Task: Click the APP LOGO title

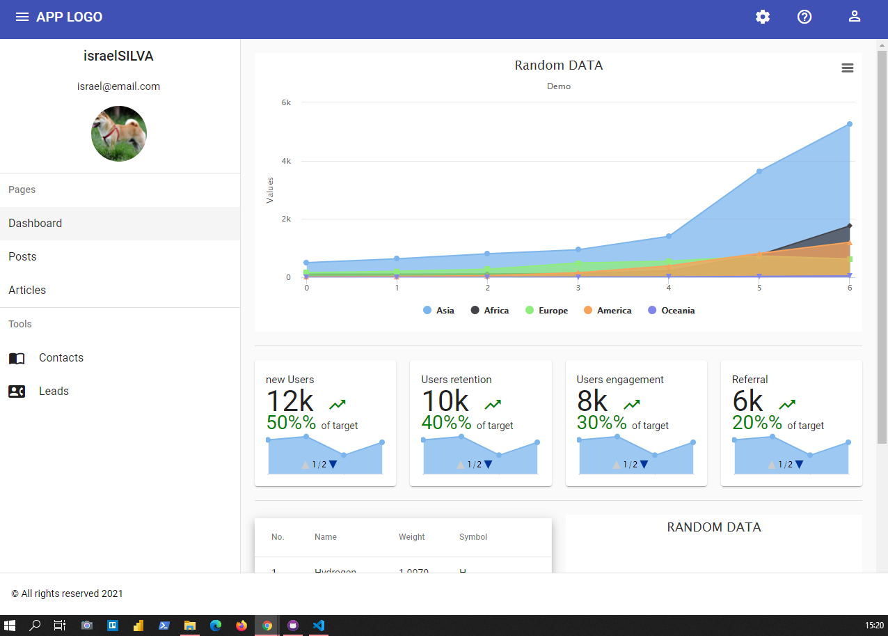Action: [69, 17]
